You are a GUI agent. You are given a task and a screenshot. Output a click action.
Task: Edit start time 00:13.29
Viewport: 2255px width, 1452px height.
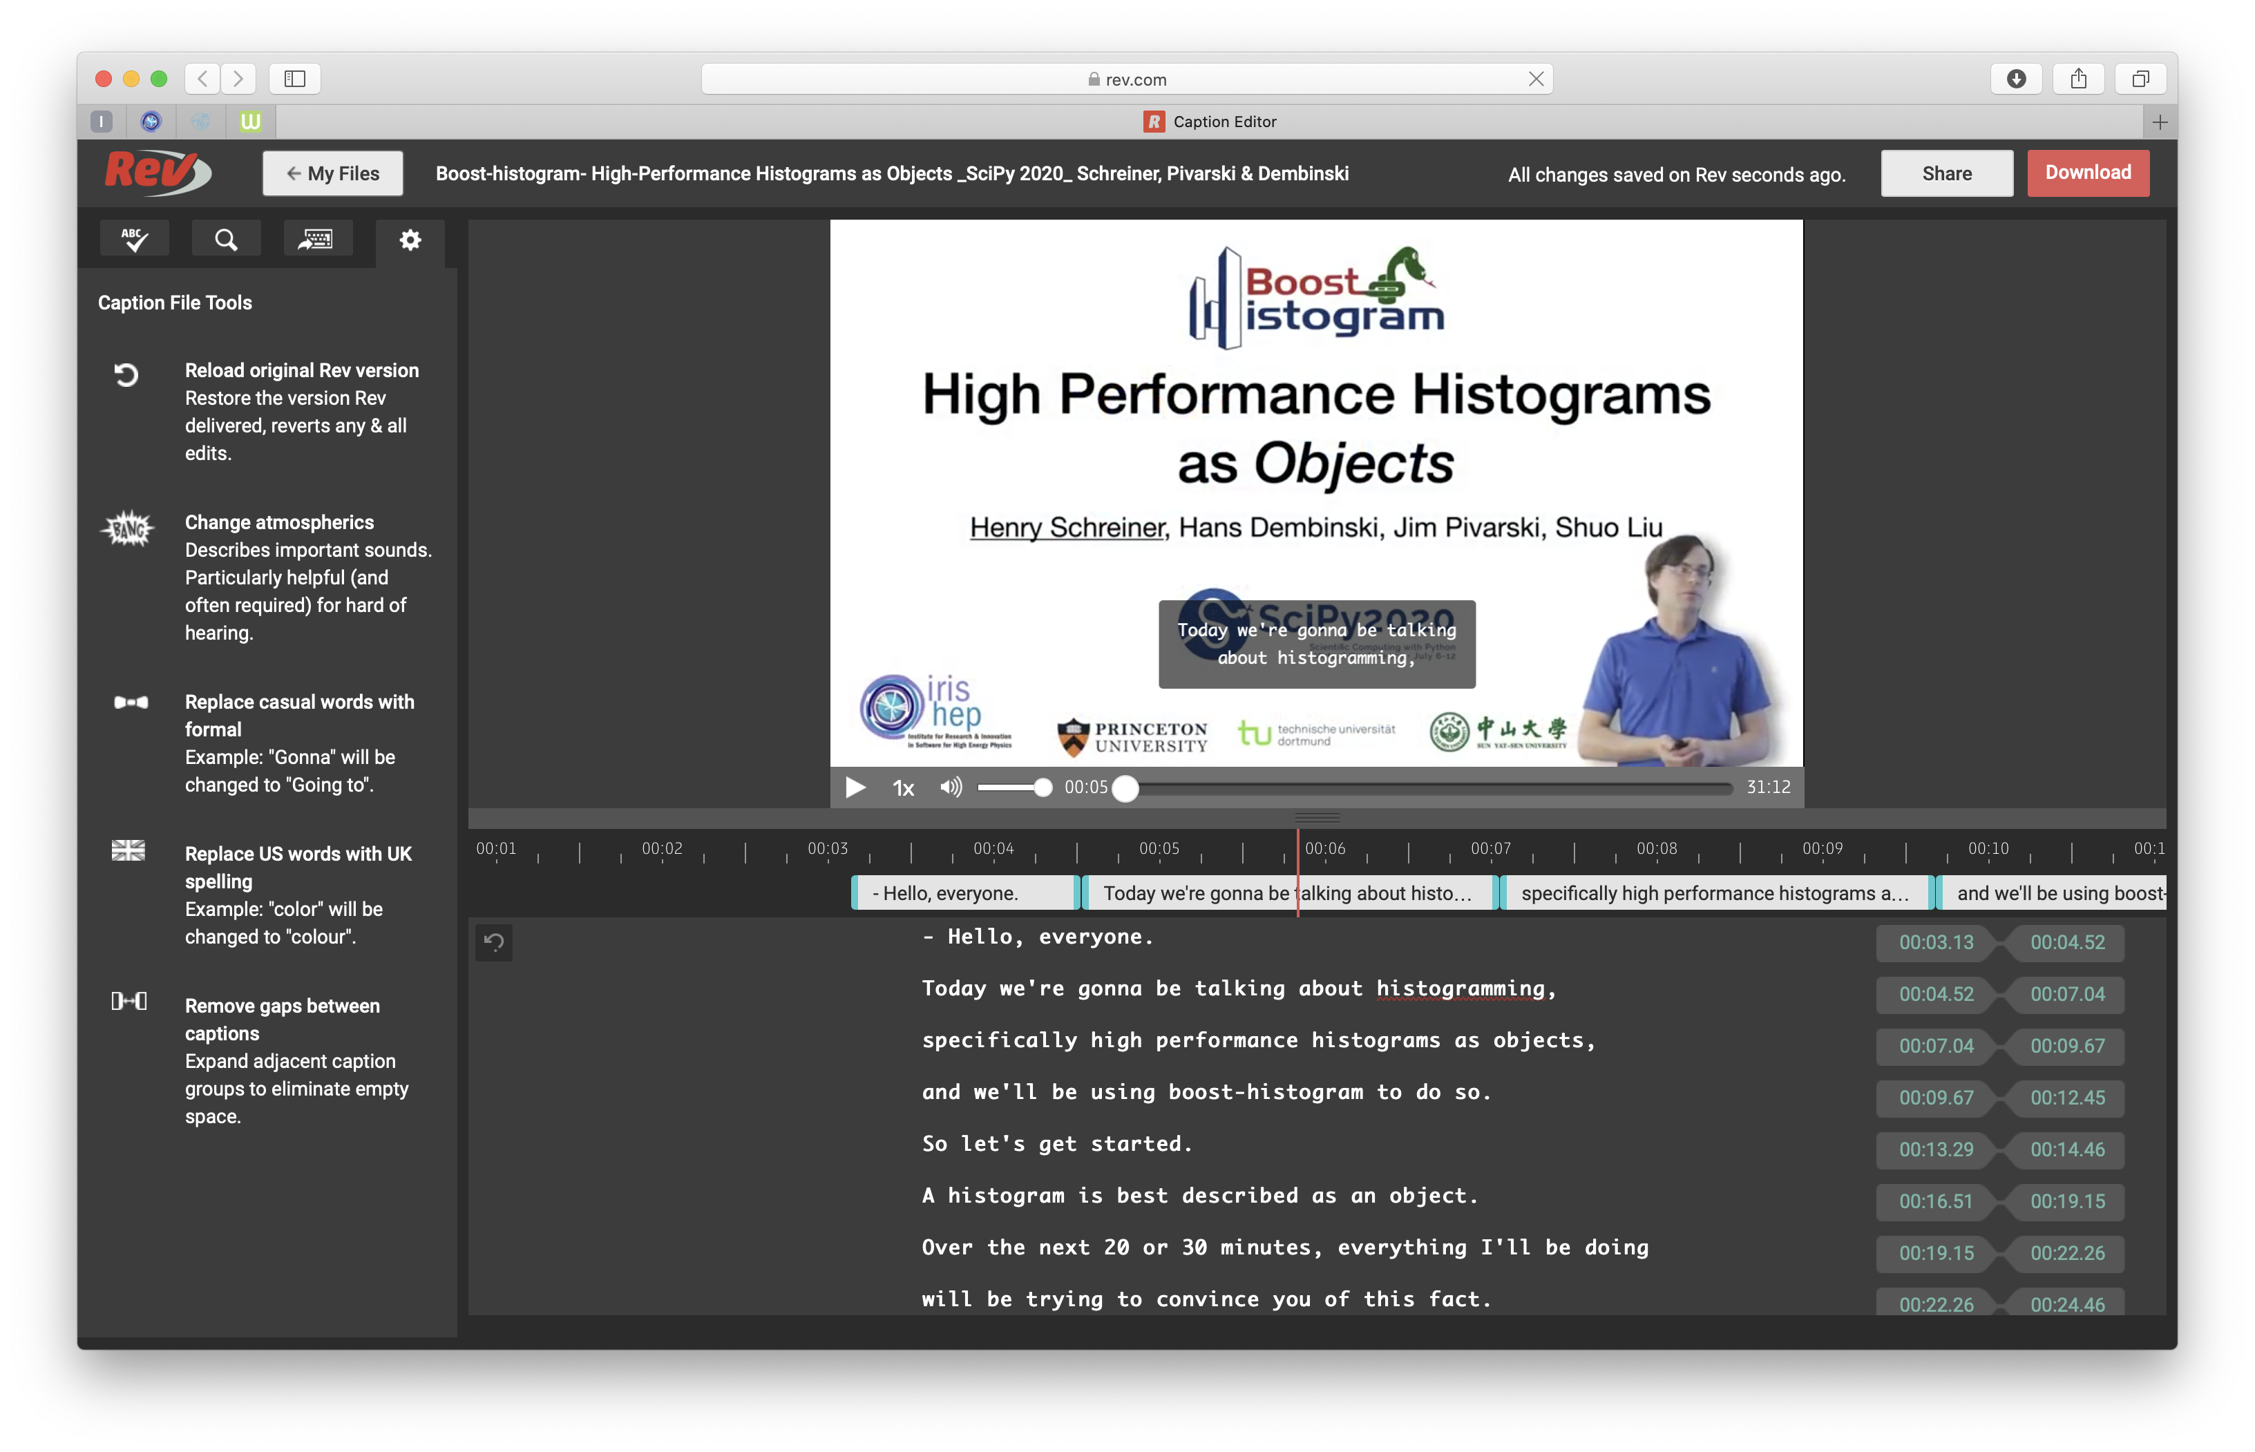tap(1935, 1149)
